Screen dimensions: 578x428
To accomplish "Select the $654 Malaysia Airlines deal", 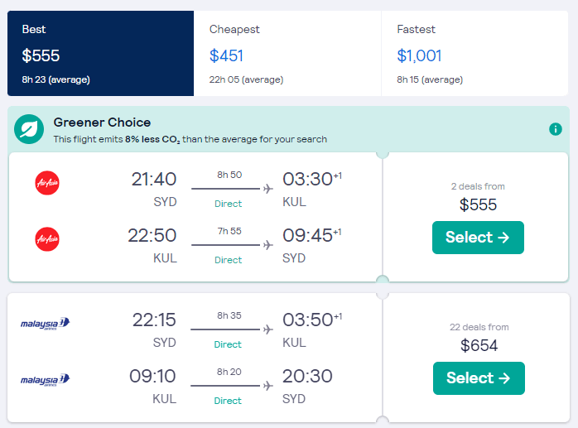I will click(x=479, y=378).
